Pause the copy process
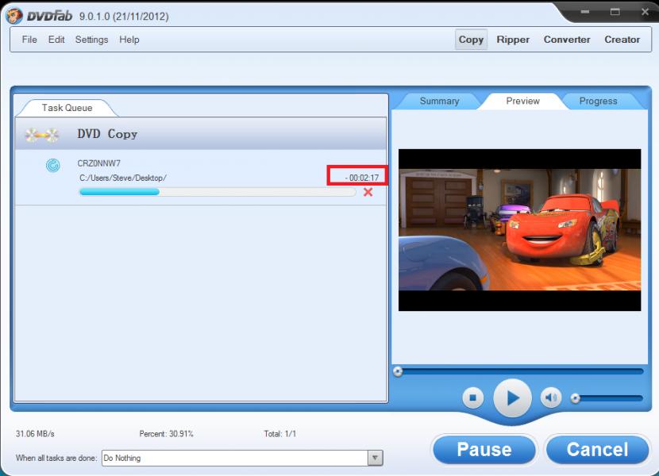The height and width of the screenshot is (476, 659). click(484, 450)
